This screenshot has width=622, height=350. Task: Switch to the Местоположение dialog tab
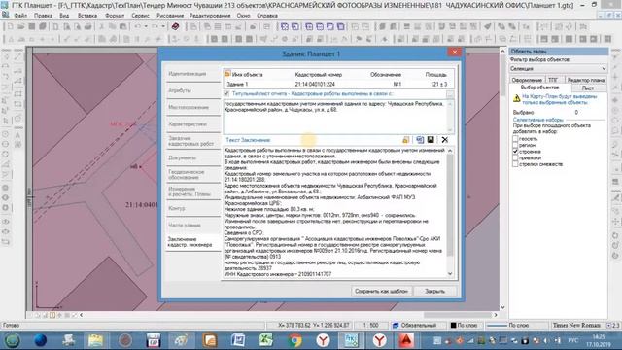pos(192,107)
